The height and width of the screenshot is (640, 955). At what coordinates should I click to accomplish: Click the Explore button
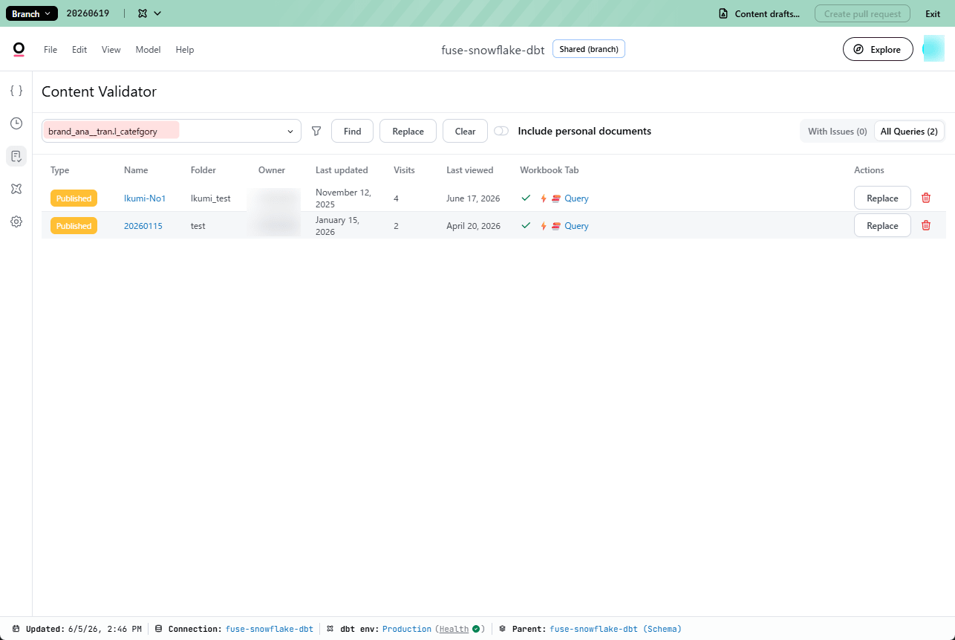(878, 49)
